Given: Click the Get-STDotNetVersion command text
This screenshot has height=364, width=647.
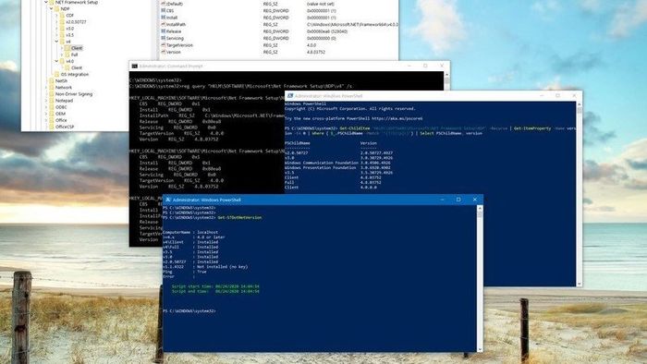Looking at the screenshot, I should [239, 217].
